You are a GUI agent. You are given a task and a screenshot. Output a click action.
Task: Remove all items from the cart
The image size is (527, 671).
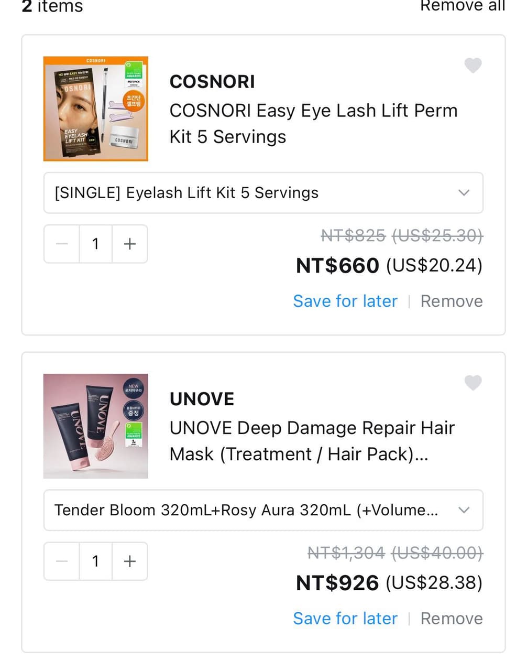pos(463,6)
